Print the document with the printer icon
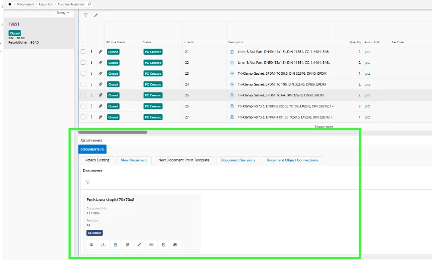The image size is (432, 260). point(175,244)
